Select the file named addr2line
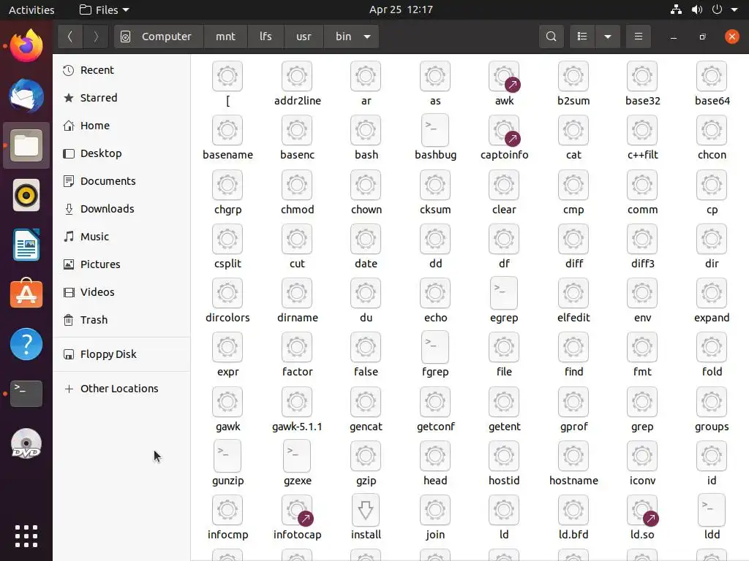The height and width of the screenshot is (561, 749). pyautogui.click(x=297, y=84)
